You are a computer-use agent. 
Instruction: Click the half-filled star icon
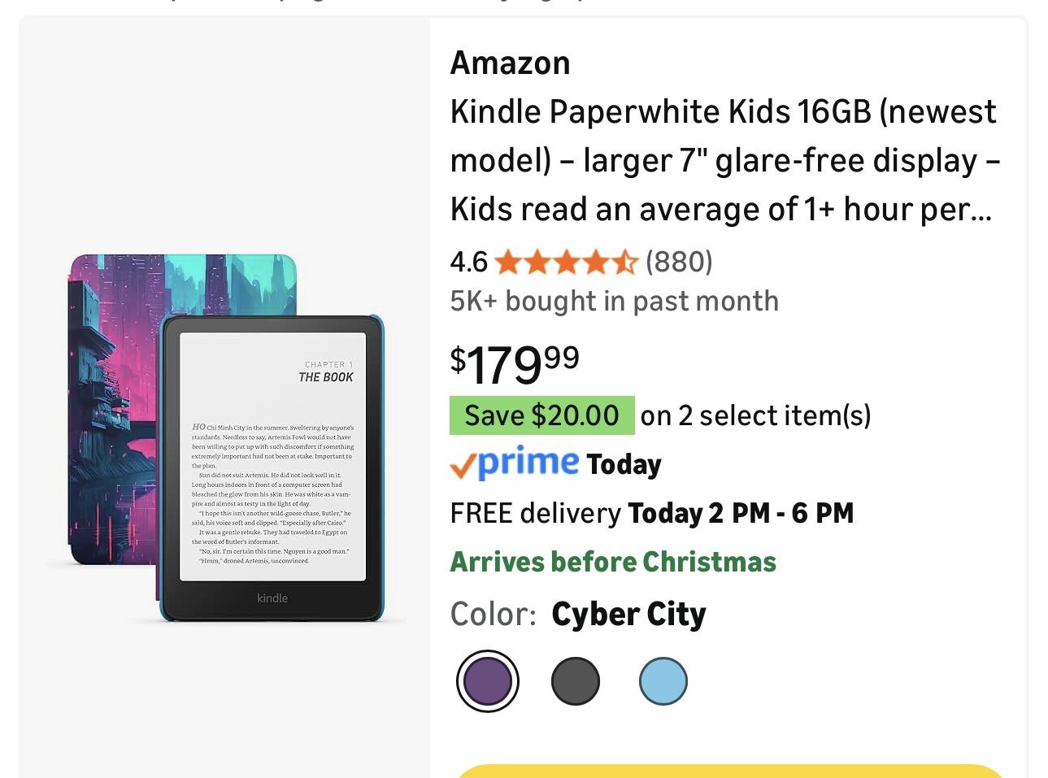coord(625,262)
